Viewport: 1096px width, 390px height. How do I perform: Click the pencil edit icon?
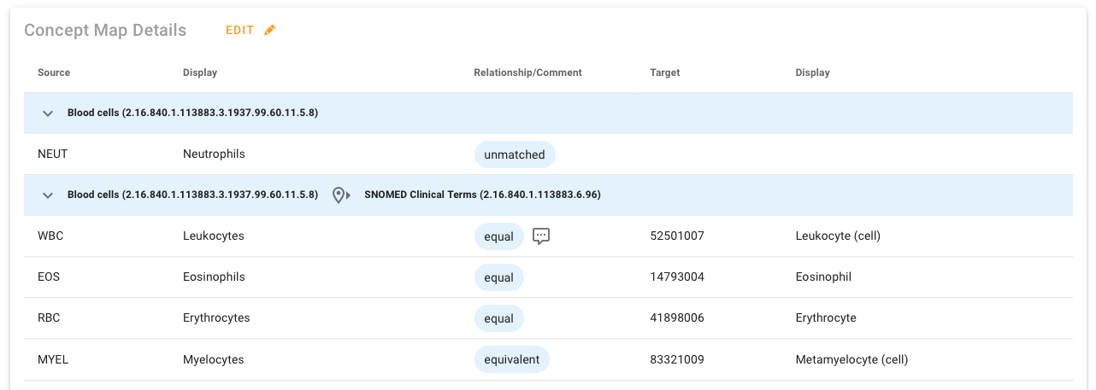click(270, 31)
